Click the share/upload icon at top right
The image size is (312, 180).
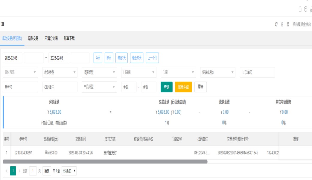[300, 9]
